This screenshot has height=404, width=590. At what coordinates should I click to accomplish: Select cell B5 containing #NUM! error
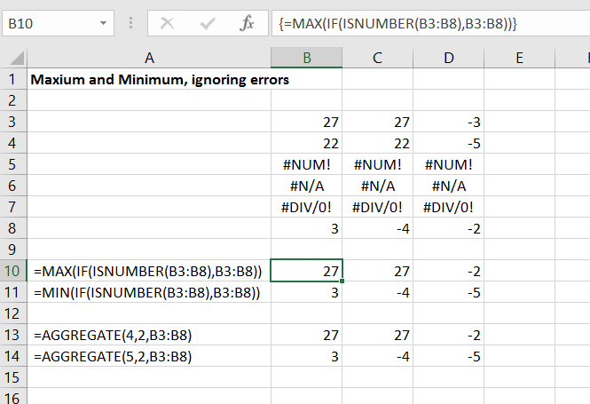click(306, 164)
